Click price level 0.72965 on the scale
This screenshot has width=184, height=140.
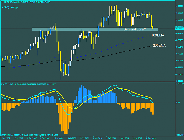pos(180,61)
